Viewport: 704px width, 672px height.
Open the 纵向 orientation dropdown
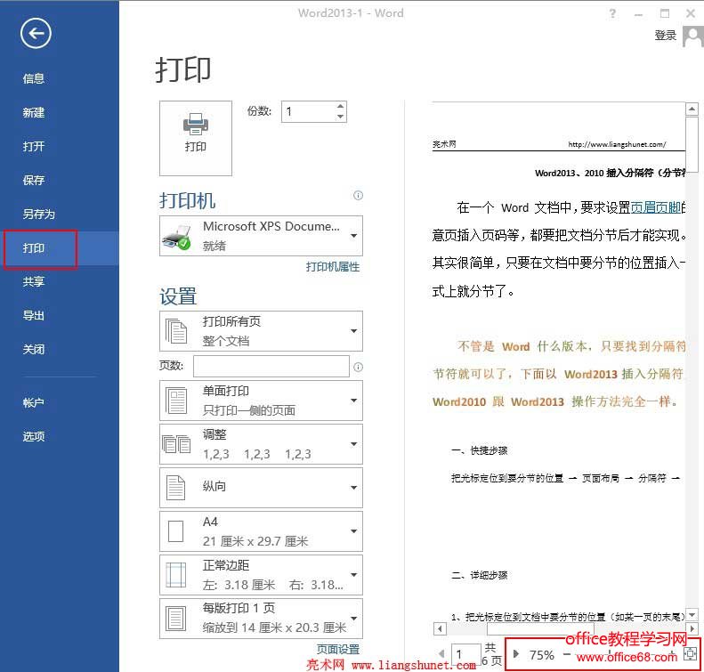tap(262, 488)
